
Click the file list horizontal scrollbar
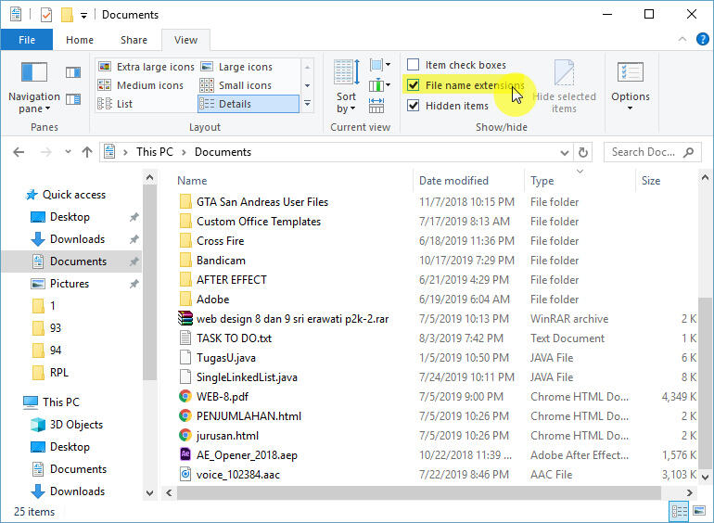(x=419, y=492)
